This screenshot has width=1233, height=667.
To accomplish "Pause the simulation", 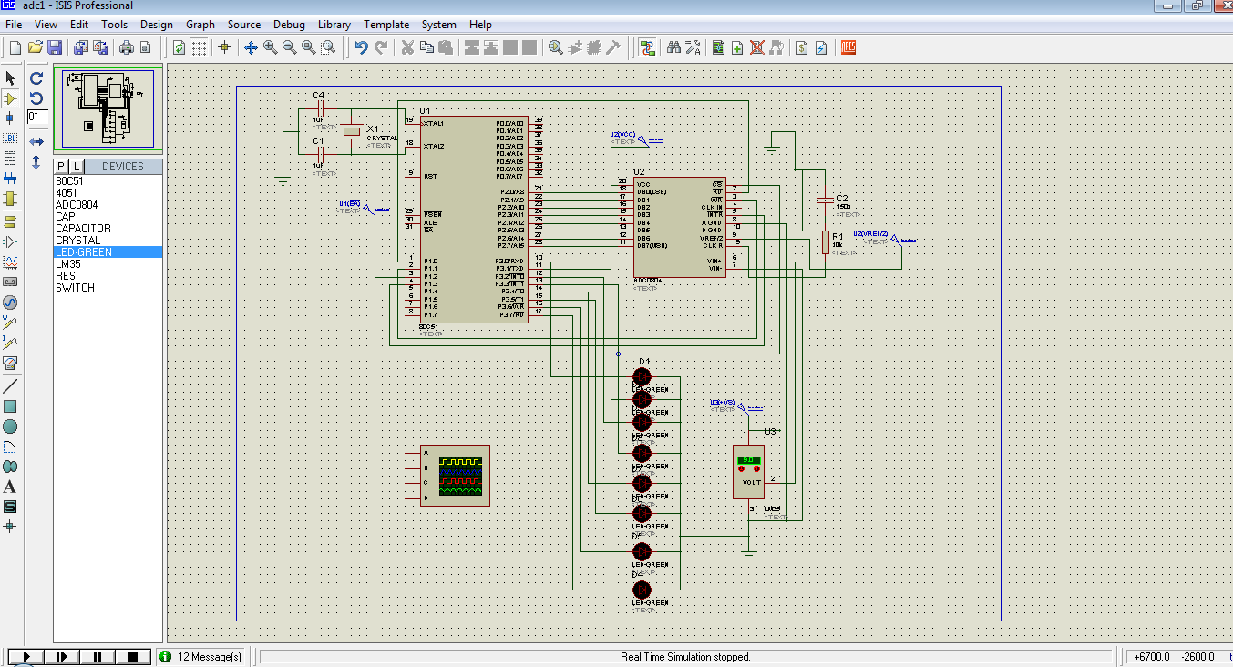I will point(97,656).
